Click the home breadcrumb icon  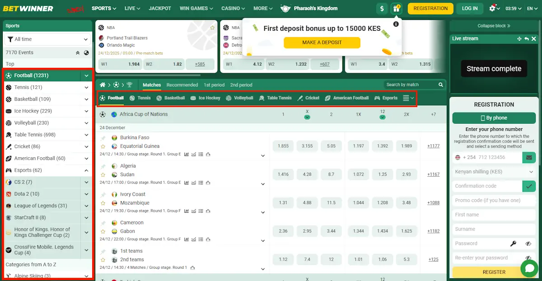[x=103, y=84]
